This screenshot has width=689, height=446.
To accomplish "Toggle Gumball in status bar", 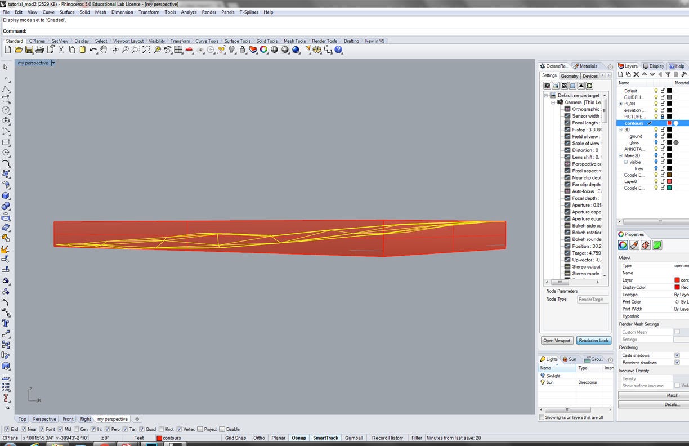I will coord(354,438).
